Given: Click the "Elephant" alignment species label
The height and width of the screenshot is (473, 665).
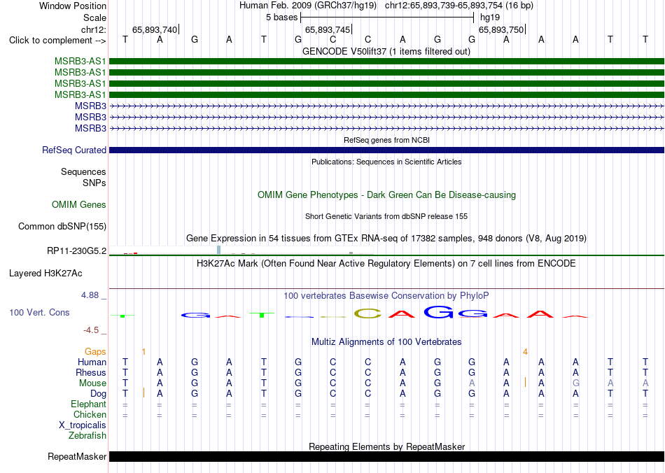Looking at the screenshot, I should coord(88,404).
